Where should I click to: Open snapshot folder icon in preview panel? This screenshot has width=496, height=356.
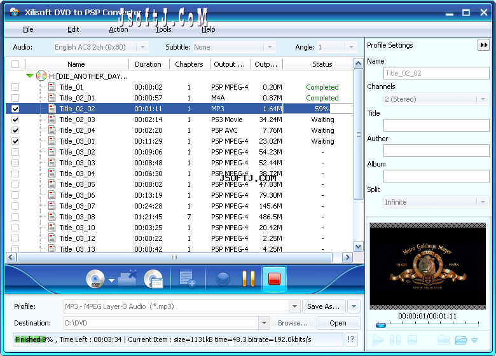pyautogui.click(x=461, y=340)
